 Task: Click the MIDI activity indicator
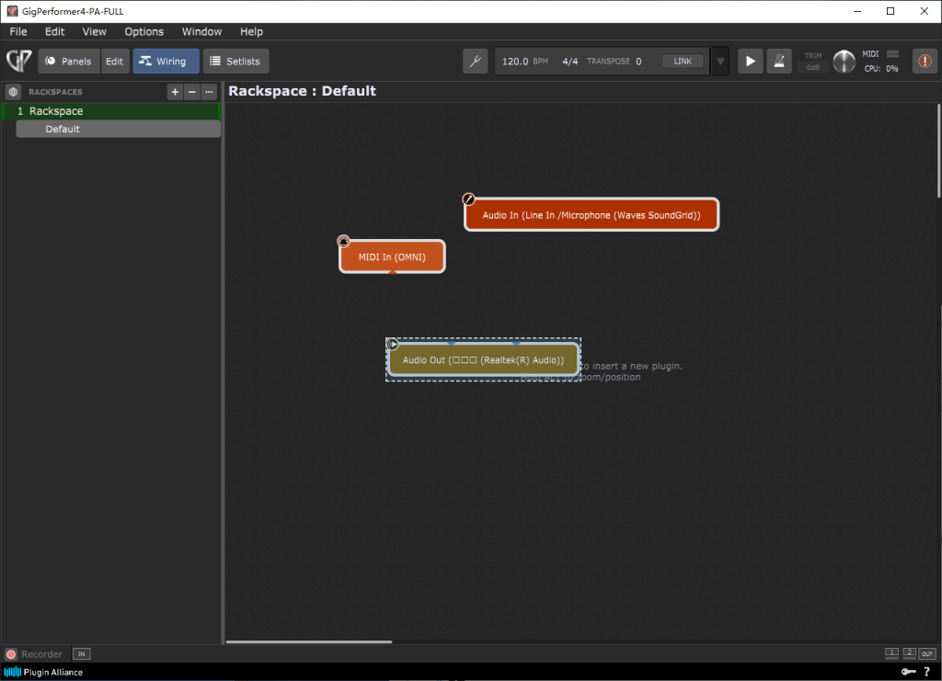892,54
